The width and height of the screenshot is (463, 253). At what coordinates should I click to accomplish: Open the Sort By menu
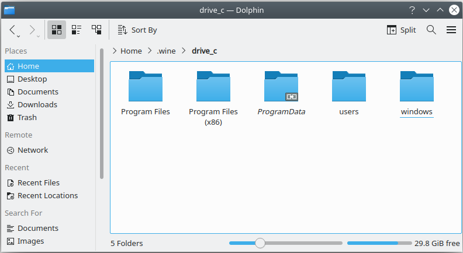(137, 30)
